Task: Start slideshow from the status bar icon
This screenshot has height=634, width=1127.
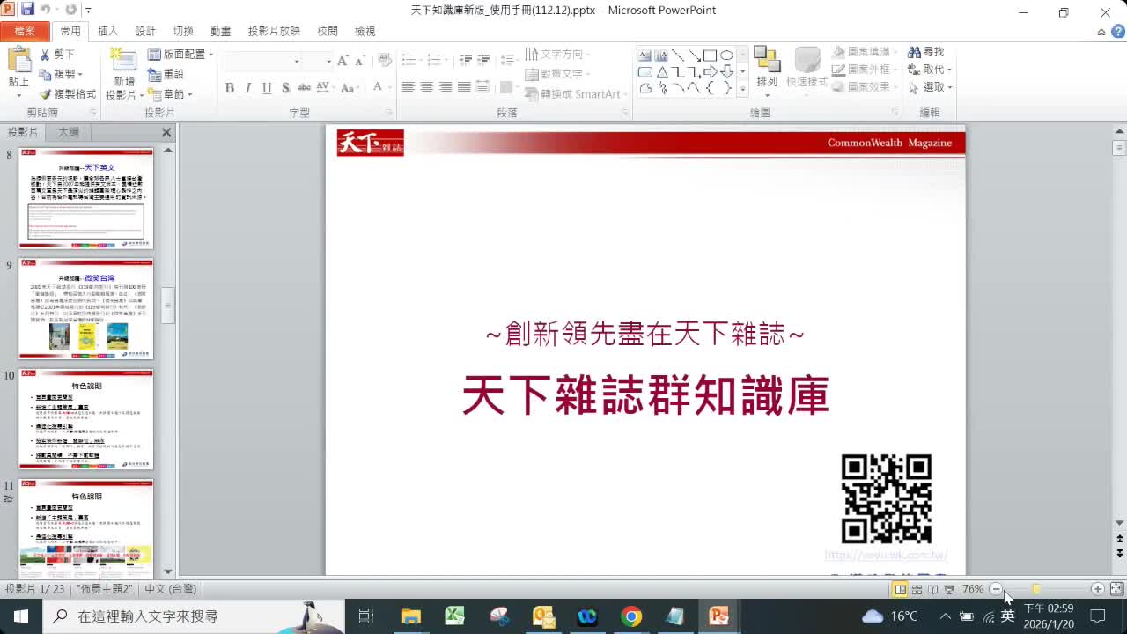Action: click(x=949, y=589)
